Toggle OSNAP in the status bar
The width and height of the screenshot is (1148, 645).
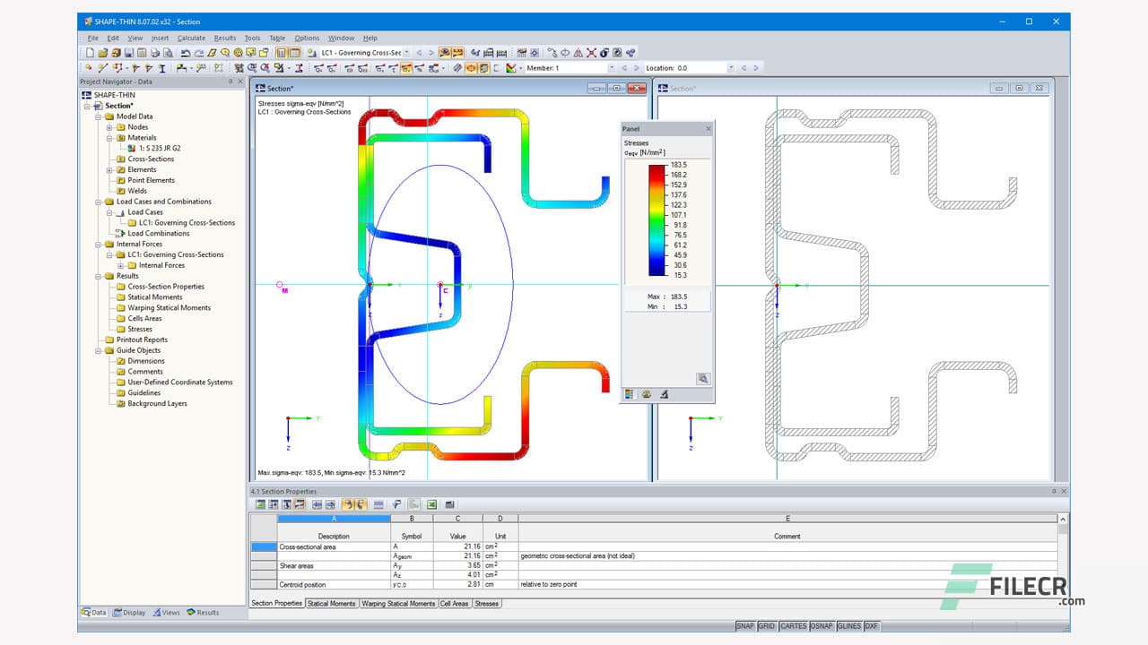click(x=821, y=626)
